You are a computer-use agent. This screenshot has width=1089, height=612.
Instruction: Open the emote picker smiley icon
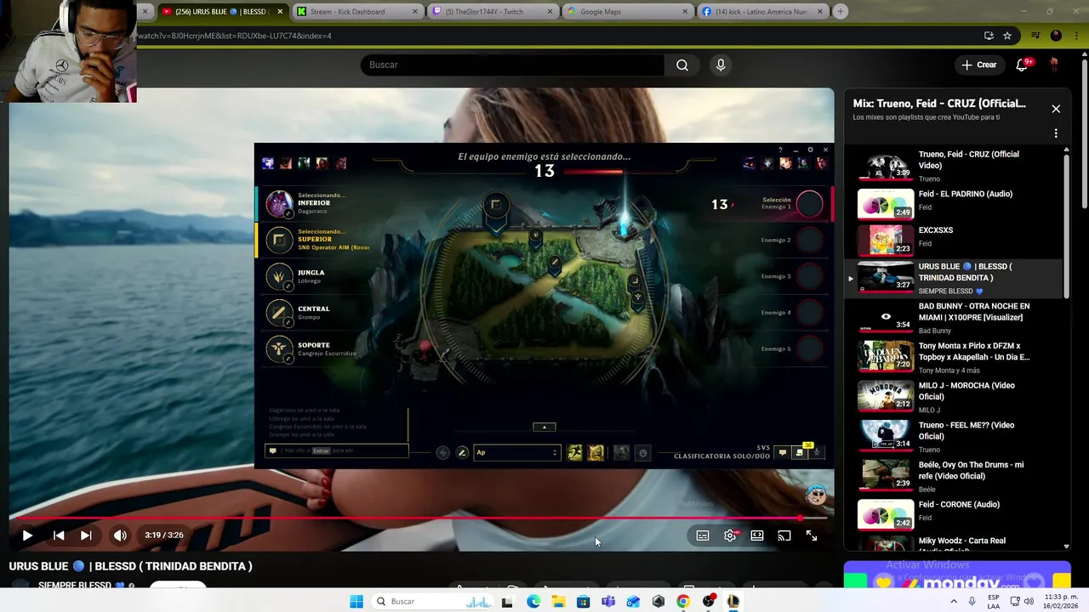click(642, 453)
